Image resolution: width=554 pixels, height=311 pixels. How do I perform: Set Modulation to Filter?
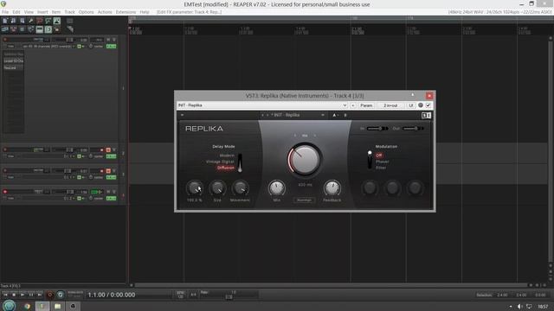[x=381, y=168]
